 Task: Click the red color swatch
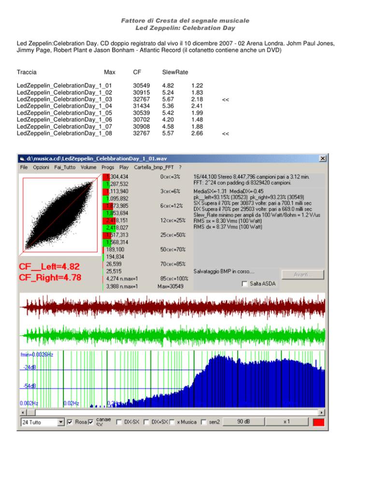click(319, 422)
